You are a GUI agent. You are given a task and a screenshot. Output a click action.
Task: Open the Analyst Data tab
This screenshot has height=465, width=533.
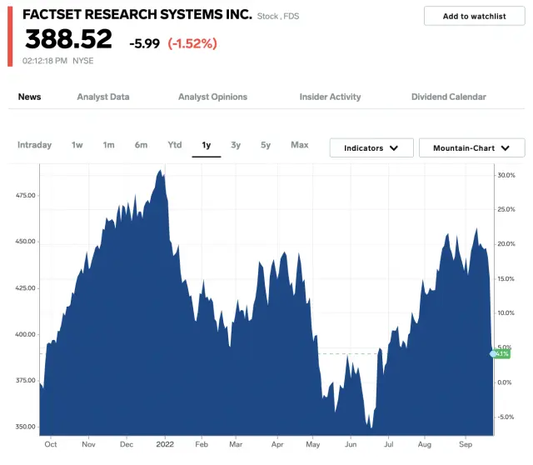click(x=103, y=97)
